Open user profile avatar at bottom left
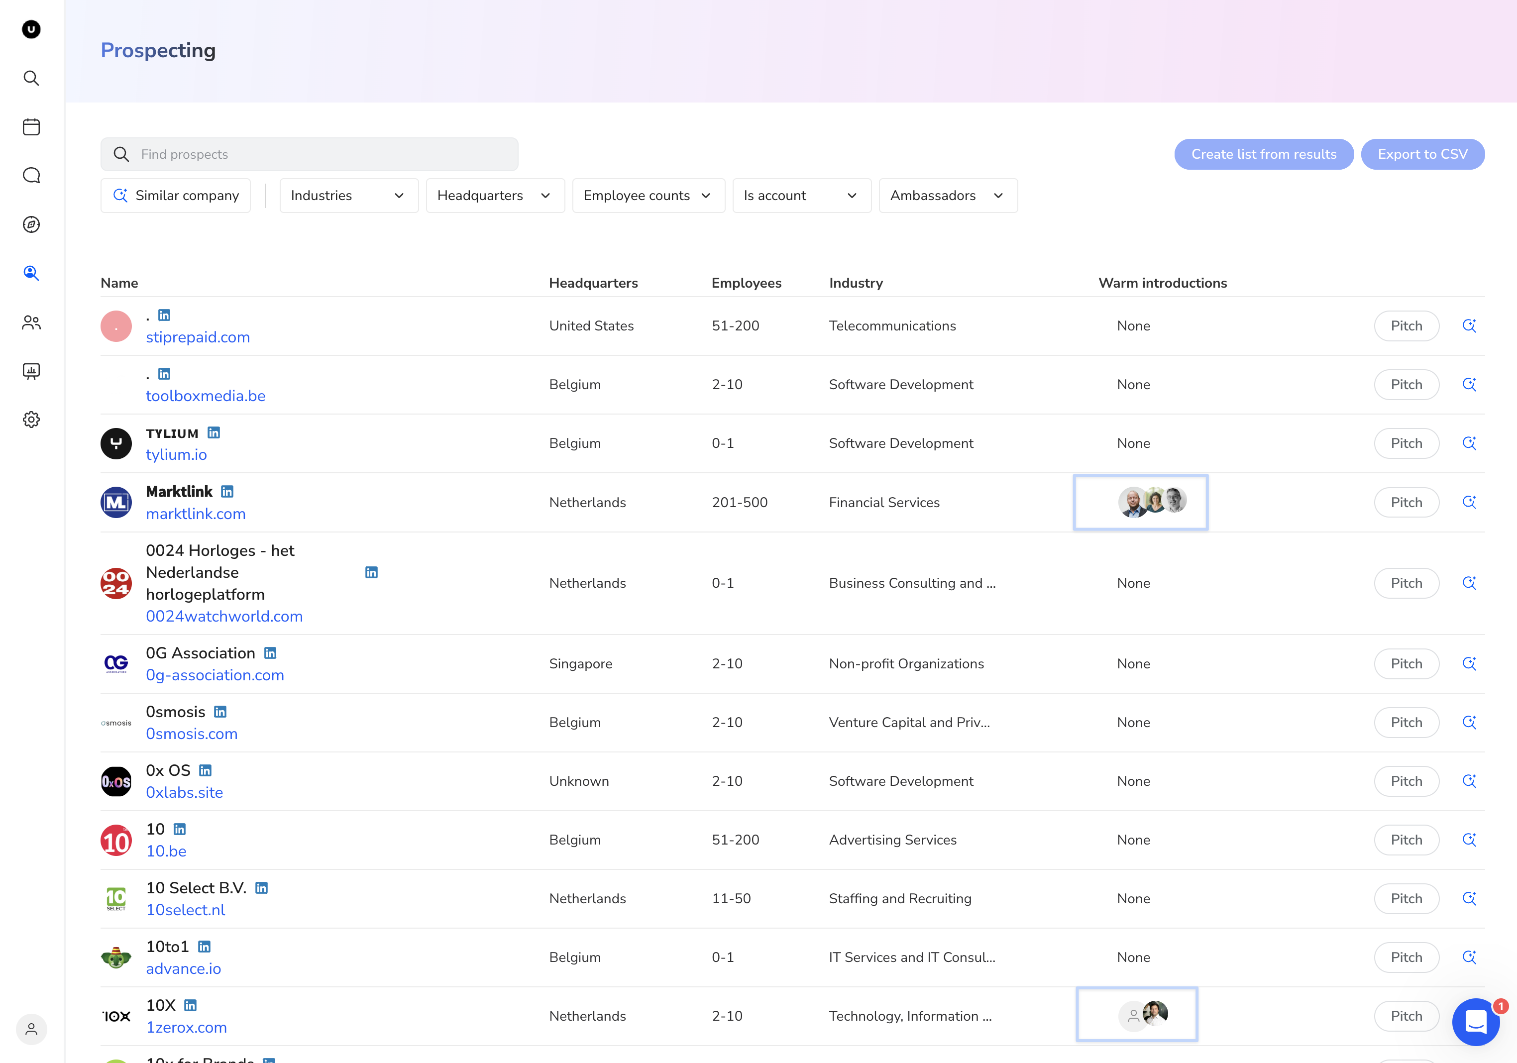Image resolution: width=1517 pixels, height=1063 pixels. click(31, 1029)
